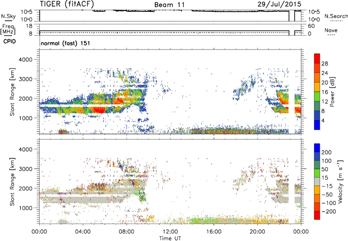The image size is (348, 241).
Task: Click the '20:00' time tick label
Action: click(x=258, y=232)
